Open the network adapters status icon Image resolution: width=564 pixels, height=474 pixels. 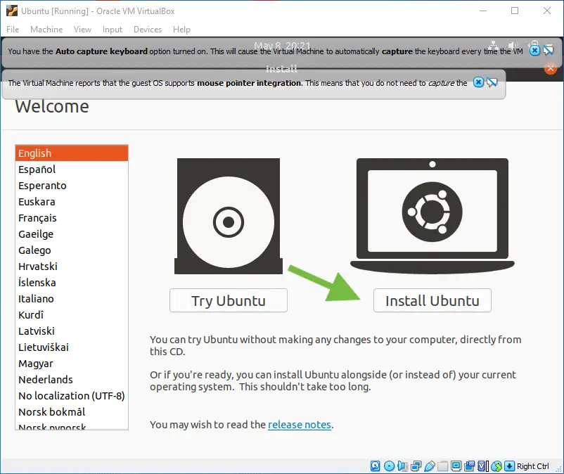point(416,466)
